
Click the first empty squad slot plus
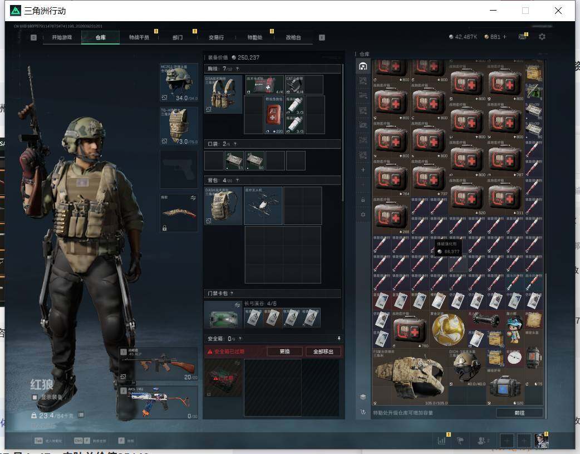(x=507, y=440)
